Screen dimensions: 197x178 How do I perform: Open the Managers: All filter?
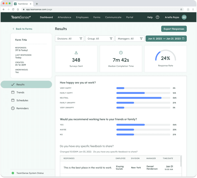pyautogui.click(x=130, y=39)
